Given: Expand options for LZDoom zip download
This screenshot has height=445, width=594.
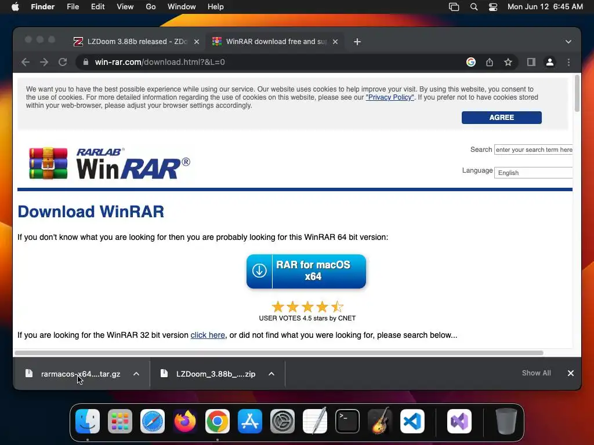Looking at the screenshot, I should coord(271,374).
